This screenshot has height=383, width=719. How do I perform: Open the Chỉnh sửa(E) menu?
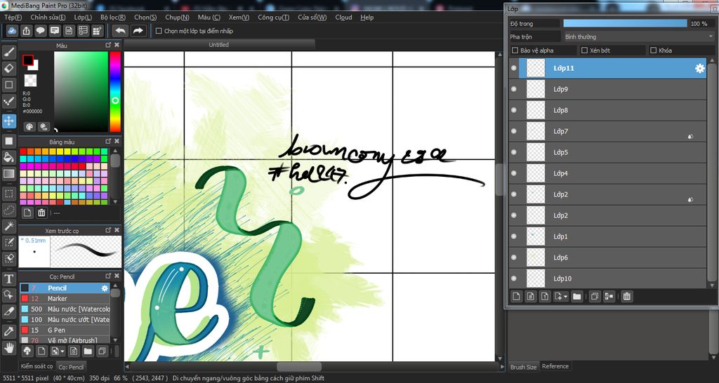click(48, 18)
